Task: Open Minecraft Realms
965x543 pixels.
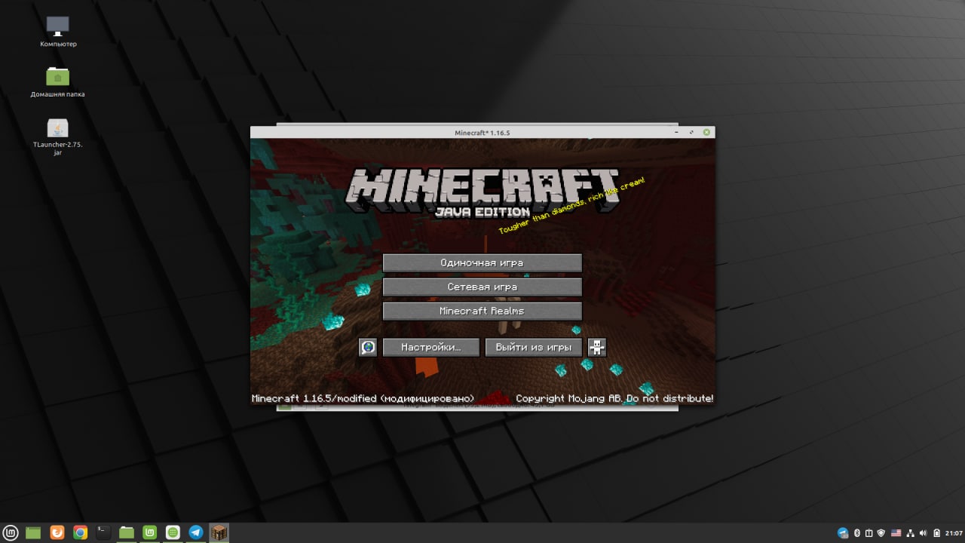Action: click(482, 311)
